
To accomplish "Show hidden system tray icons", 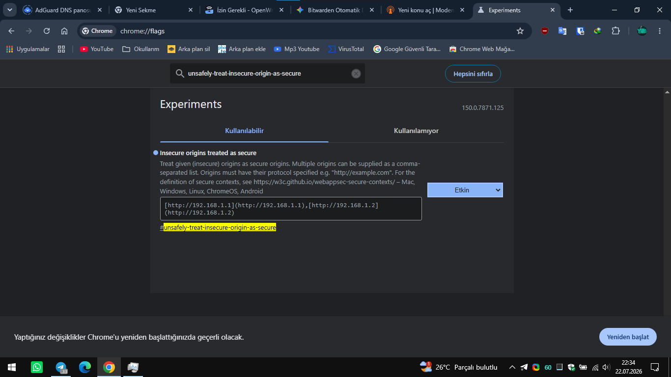I will pos(512,367).
